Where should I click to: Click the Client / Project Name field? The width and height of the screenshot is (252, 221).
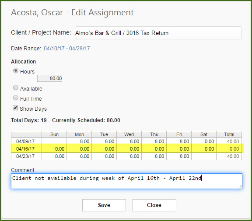click(x=158, y=33)
